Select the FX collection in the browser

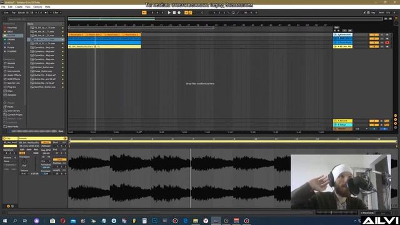(x=9, y=44)
